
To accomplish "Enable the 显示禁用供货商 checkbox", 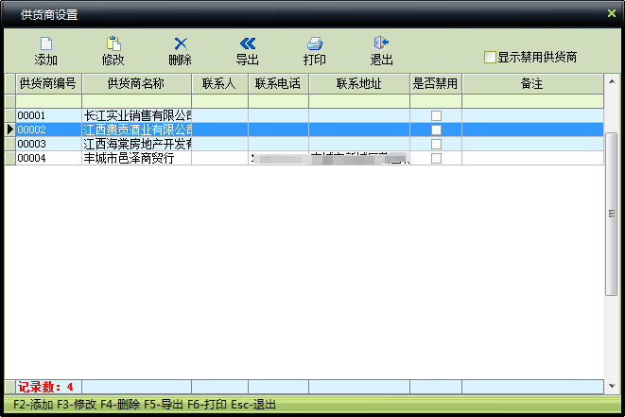I will 490,58.
